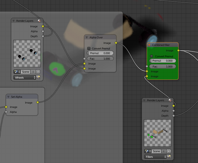Unlink scene with X on Fillers node

coord(169,151)
